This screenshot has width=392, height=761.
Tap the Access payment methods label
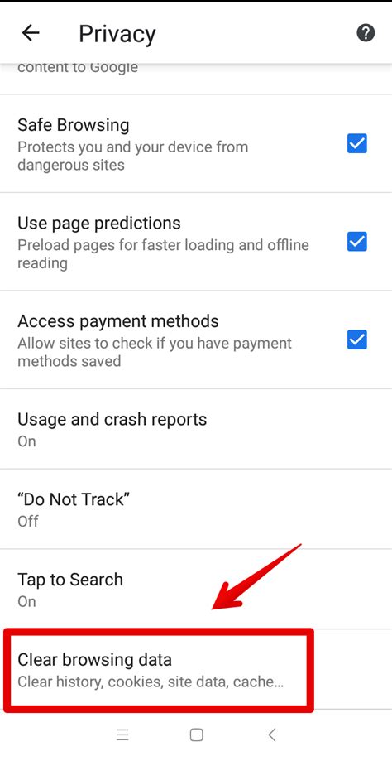pos(118,321)
